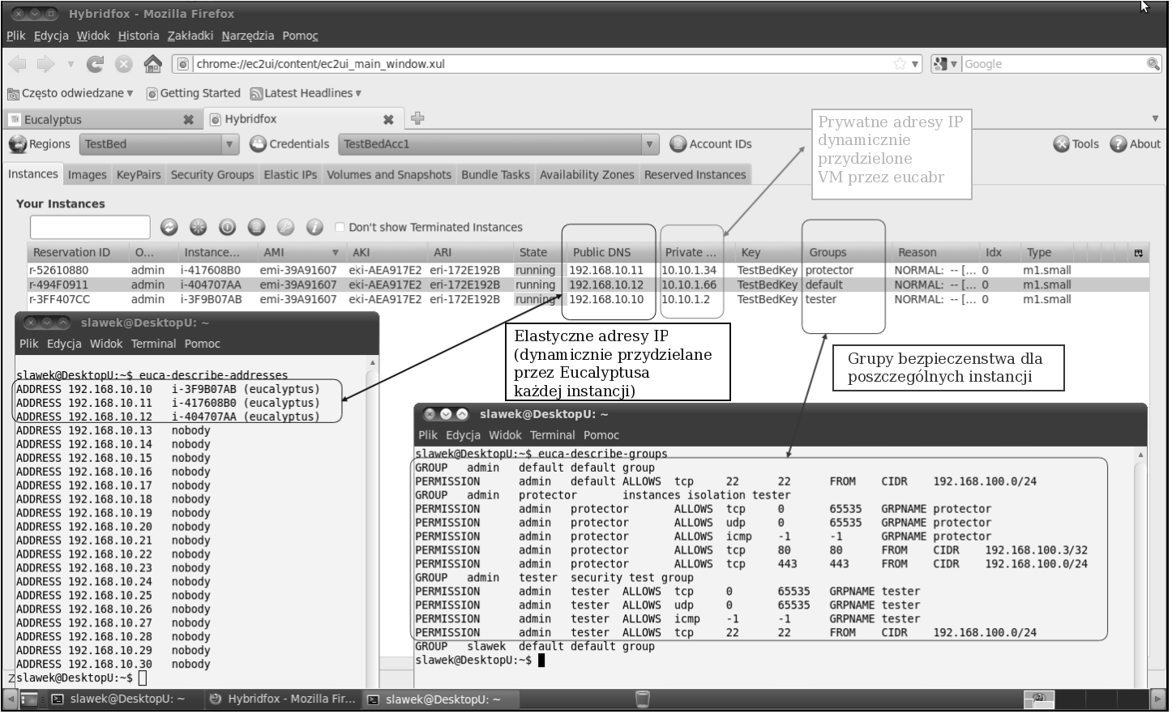Open the Tools button

1076,144
